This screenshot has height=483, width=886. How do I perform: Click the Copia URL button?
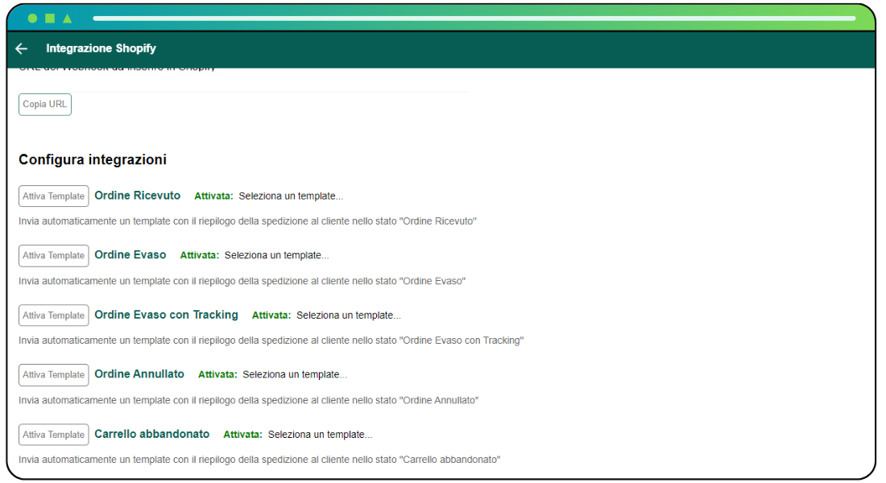[x=45, y=105]
